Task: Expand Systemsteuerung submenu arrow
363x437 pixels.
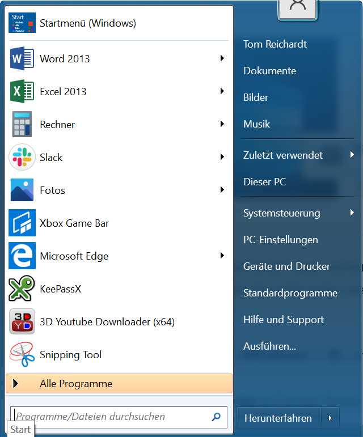Action: click(352, 213)
